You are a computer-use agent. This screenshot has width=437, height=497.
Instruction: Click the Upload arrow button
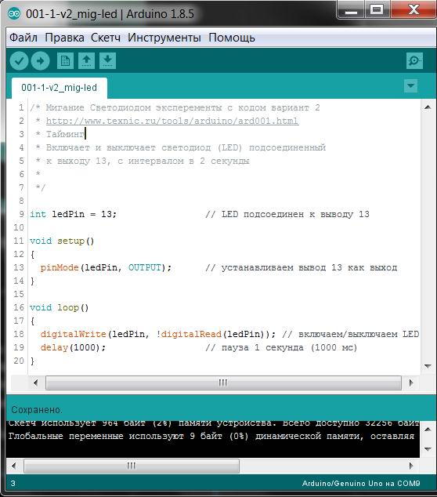click(40, 60)
